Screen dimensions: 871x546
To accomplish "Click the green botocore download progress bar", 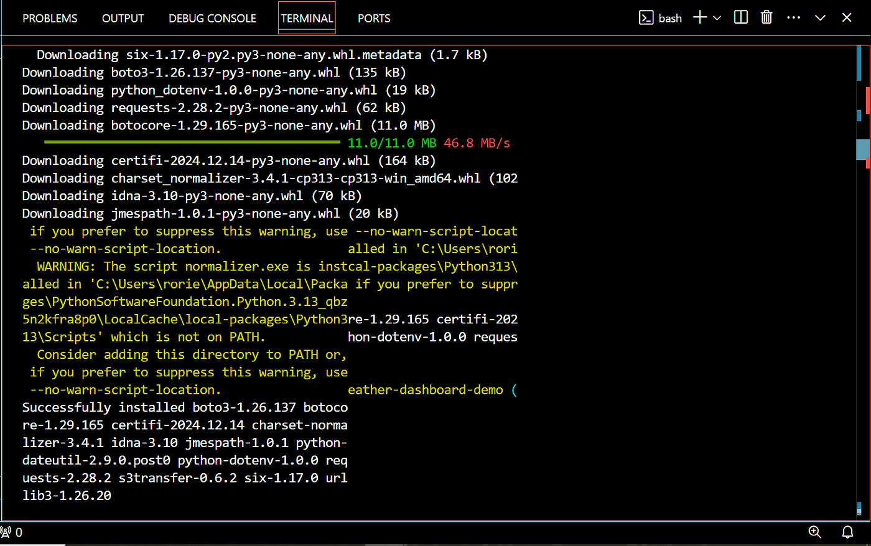I will 192,142.
